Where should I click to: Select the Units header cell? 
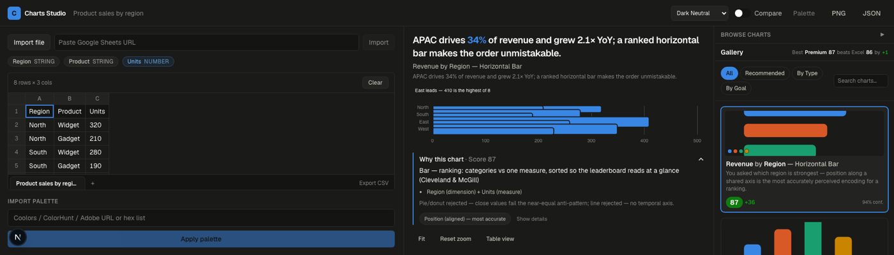click(x=97, y=111)
